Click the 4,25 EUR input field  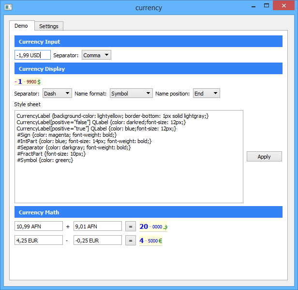point(39,240)
